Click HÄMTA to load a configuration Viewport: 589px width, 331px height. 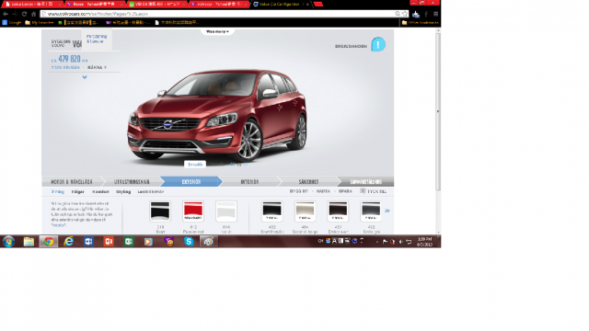pyautogui.click(x=323, y=191)
